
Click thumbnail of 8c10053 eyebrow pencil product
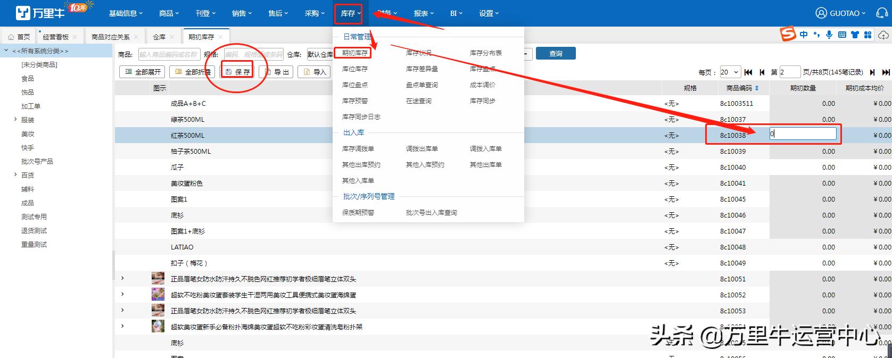[158, 310]
